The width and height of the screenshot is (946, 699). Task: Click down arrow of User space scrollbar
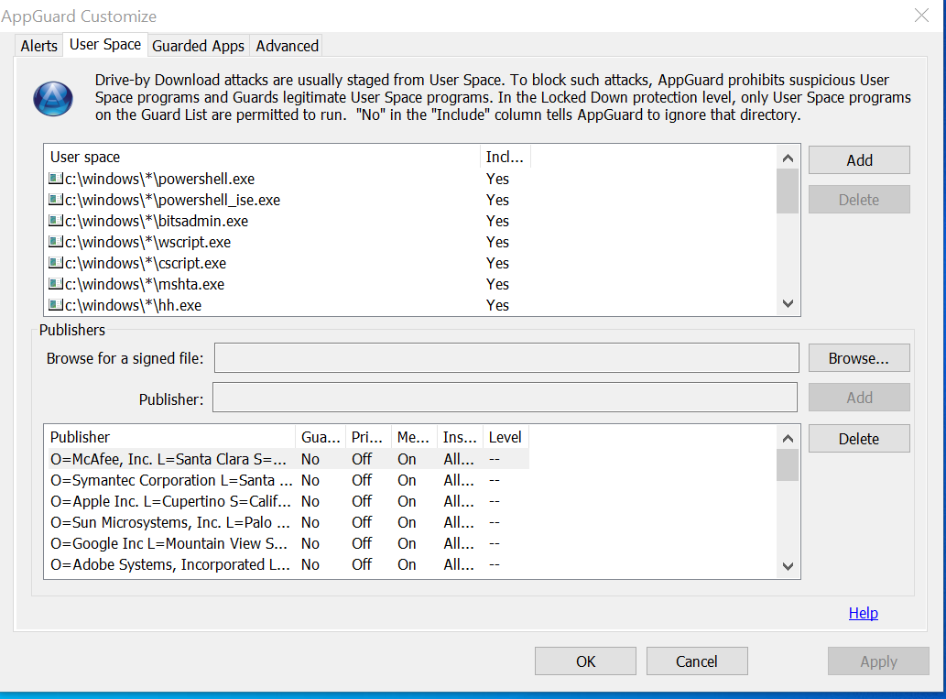tap(788, 303)
